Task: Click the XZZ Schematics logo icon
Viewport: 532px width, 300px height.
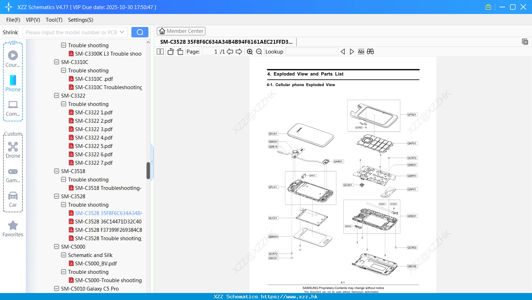Action: [9, 7]
